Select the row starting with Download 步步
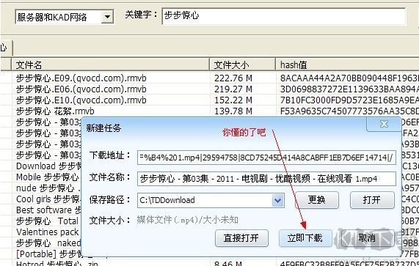This screenshot has height=266, width=419. point(48,166)
